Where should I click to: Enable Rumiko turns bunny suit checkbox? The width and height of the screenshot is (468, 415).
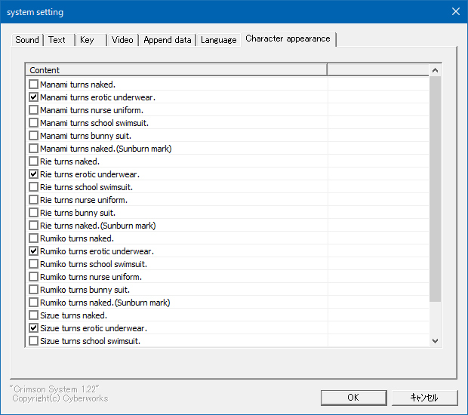pyautogui.click(x=33, y=290)
